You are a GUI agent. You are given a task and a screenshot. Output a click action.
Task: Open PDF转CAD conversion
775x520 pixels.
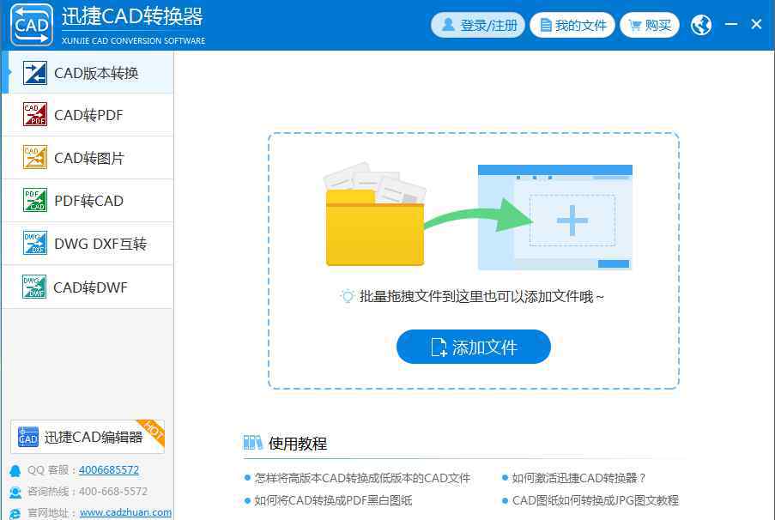pyautogui.click(x=88, y=201)
